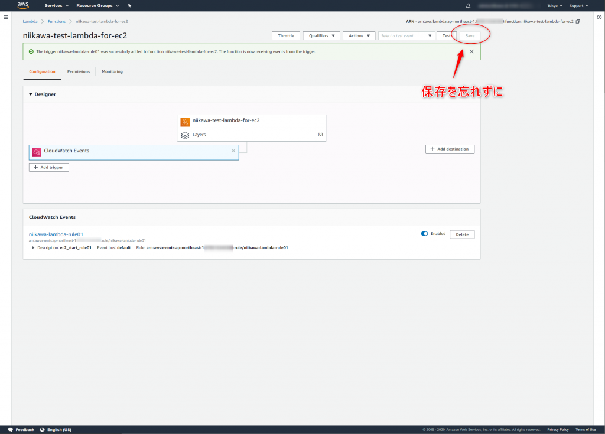This screenshot has width=605, height=434.
Task: Select the Layers row in Designer
Action: [x=252, y=135]
